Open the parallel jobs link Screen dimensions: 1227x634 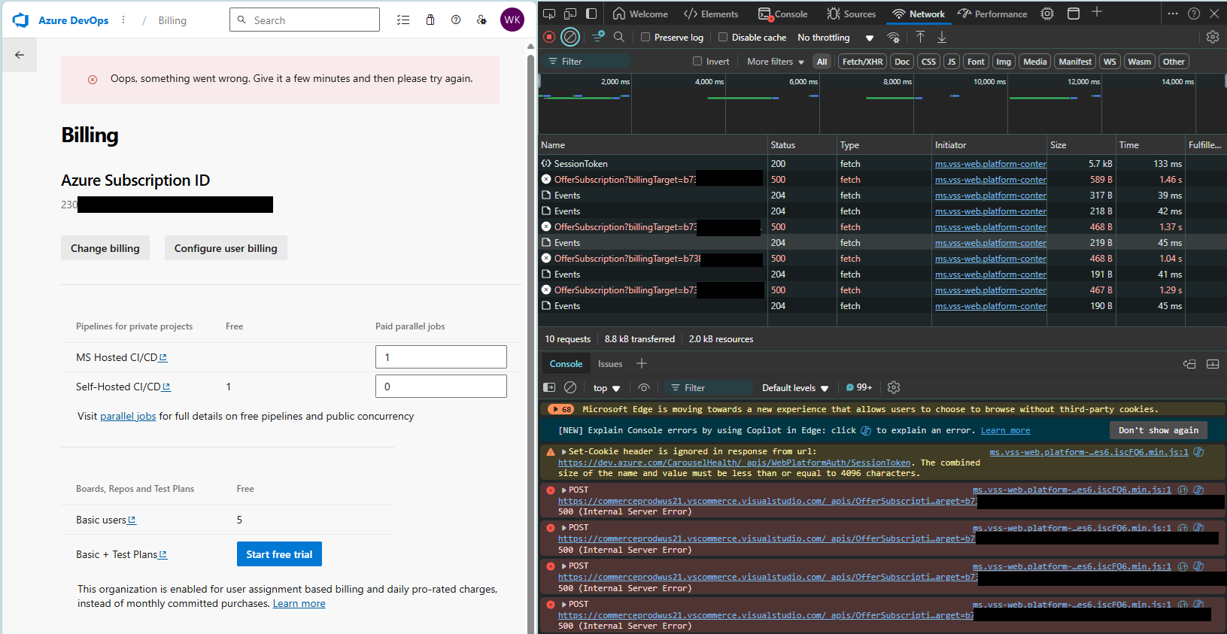pyautogui.click(x=128, y=416)
